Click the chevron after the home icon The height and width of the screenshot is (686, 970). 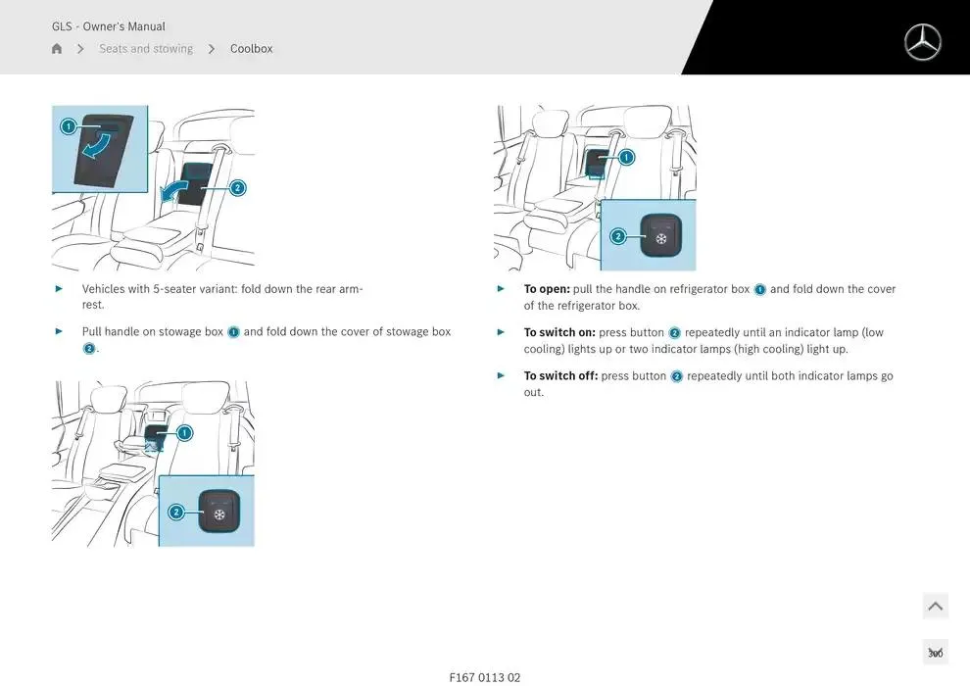pyautogui.click(x=80, y=49)
